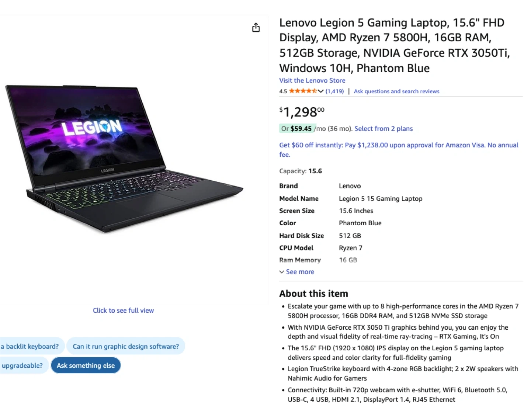Click the share icon above the product image

(x=256, y=28)
